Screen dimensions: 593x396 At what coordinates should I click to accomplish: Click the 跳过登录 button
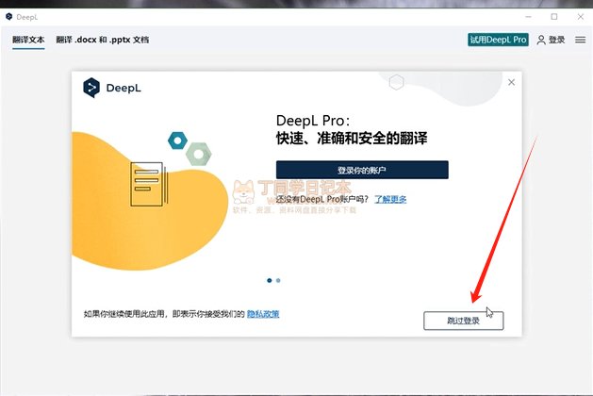463,321
